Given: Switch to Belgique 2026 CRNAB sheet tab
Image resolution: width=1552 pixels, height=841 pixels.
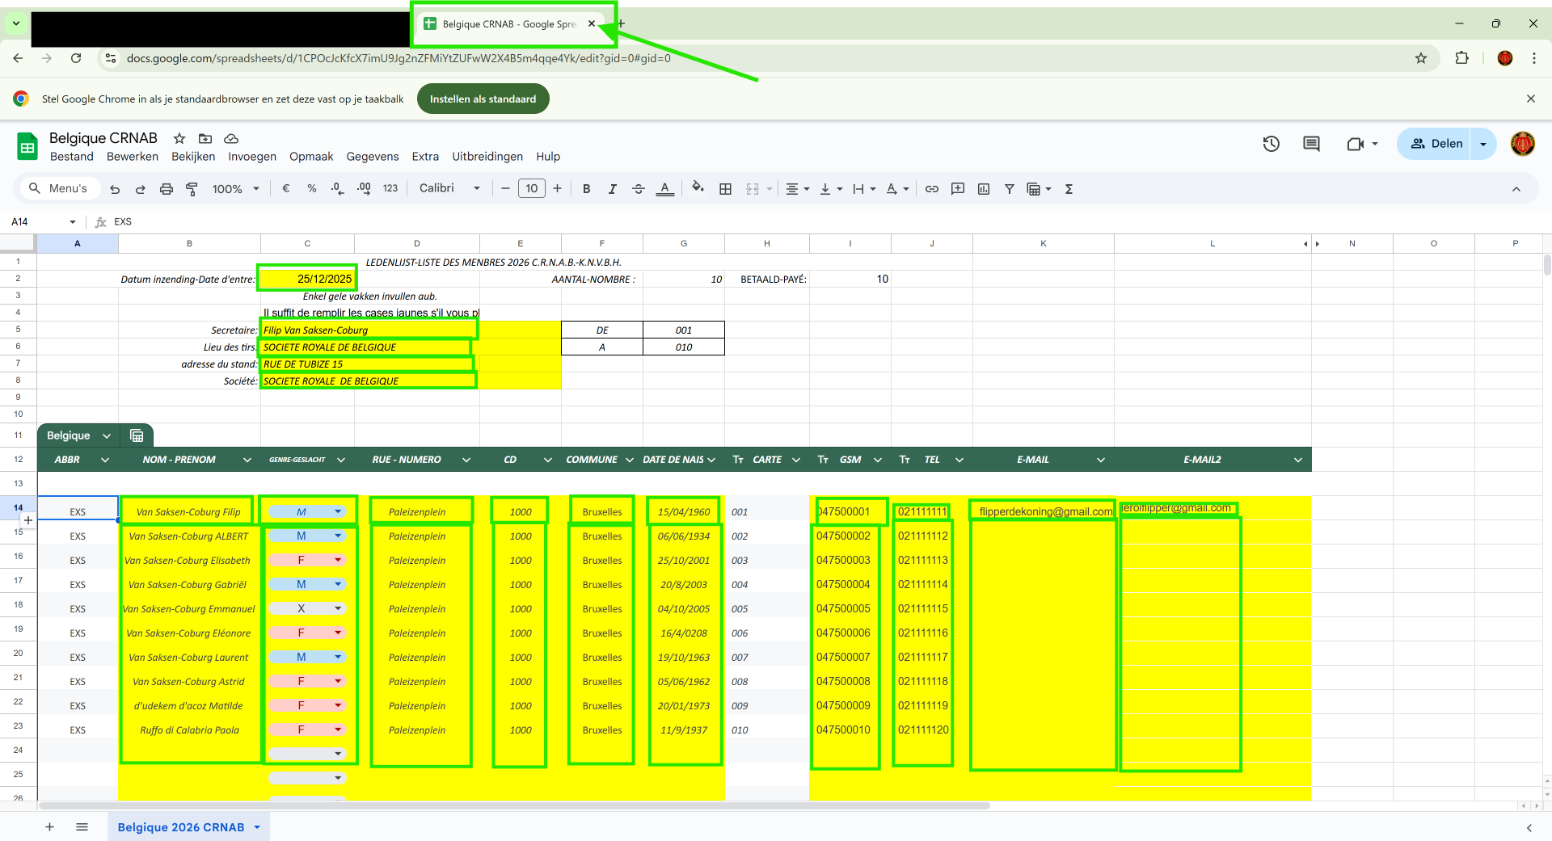Looking at the screenshot, I should (x=181, y=827).
